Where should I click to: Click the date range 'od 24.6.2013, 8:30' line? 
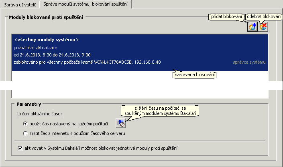[52, 55]
